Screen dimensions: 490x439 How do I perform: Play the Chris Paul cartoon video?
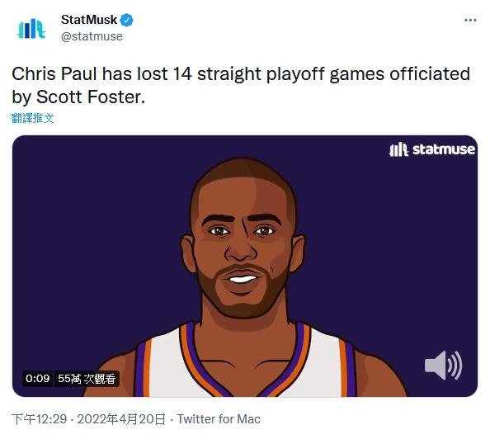pos(245,266)
